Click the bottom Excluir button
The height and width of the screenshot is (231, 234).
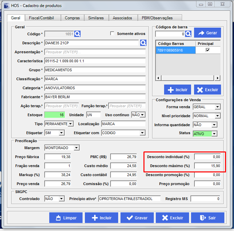(x=172, y=218)
